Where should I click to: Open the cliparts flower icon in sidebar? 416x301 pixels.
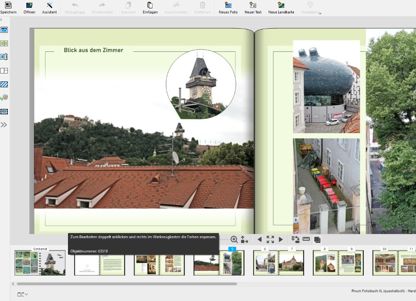[4, 98]
